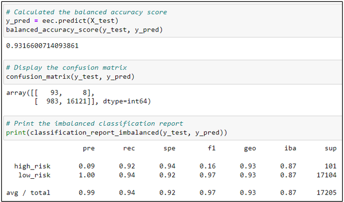Click the balanced accuracy score code cell

tap(173, 21)
